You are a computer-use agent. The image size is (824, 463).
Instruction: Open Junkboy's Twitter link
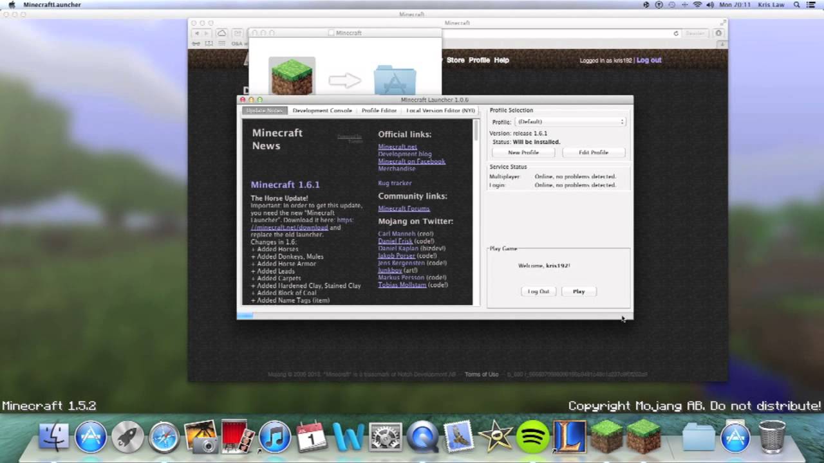[390, 270]
